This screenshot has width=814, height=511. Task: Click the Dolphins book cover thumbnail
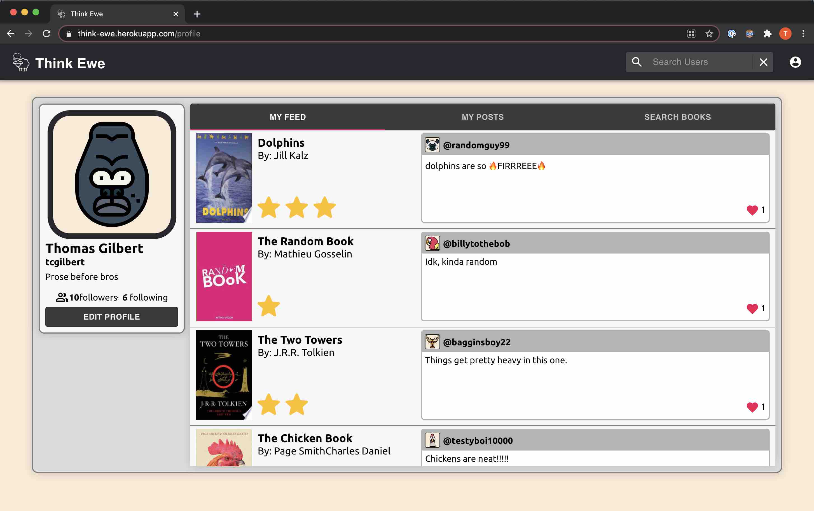click(224, 178)
